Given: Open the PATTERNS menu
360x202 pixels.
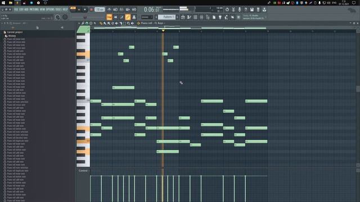Looking at the screenshot, I should [34, 10].
